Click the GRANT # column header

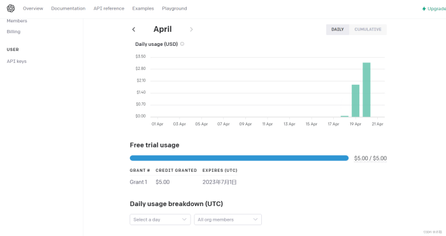140,170
